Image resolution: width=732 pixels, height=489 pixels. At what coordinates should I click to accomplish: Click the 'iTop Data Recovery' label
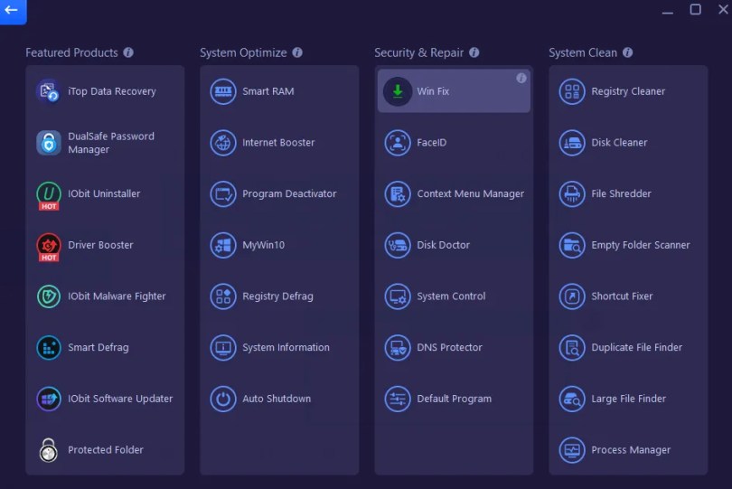pos(112,91)
